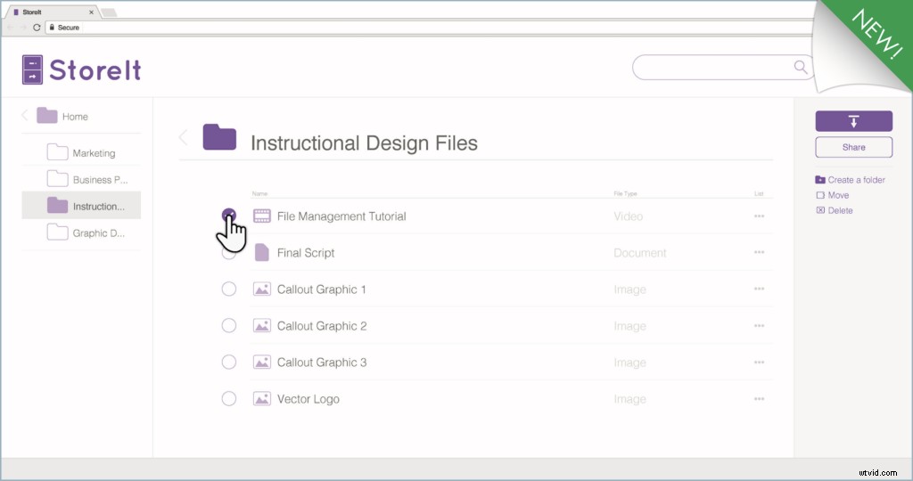The width and height of the screenshot is (913, 481).
Task: Open the Callout Graphic 1 file name
Action: (321, 289)
